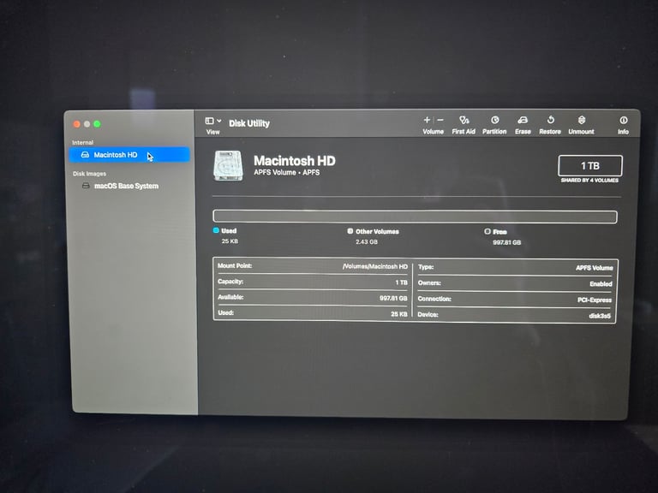Viewport: 658px width, 493px height.
Task: Click the Disk Images sidebar section header
Action: (x=89, y=174)
